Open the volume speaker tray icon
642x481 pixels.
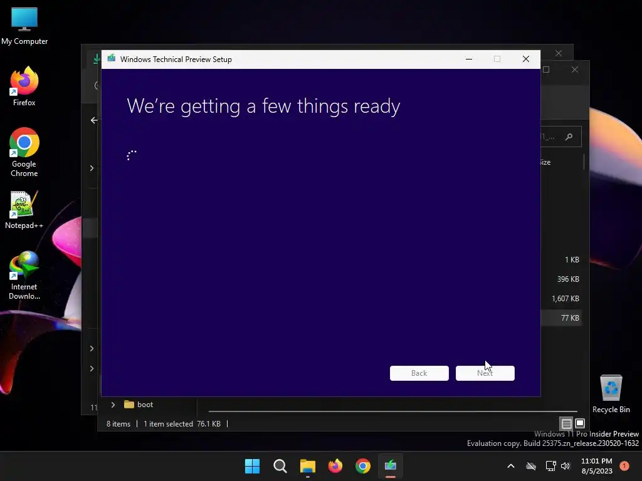[x=566, y=466]
